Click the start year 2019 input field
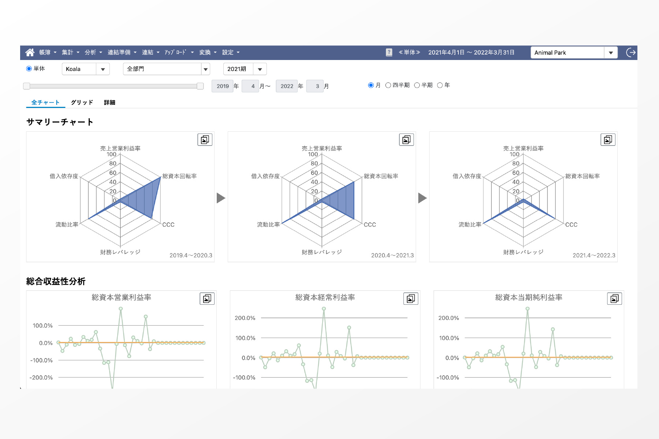The width and height of the screenshot is (659, 439). [x=222, y=86]
